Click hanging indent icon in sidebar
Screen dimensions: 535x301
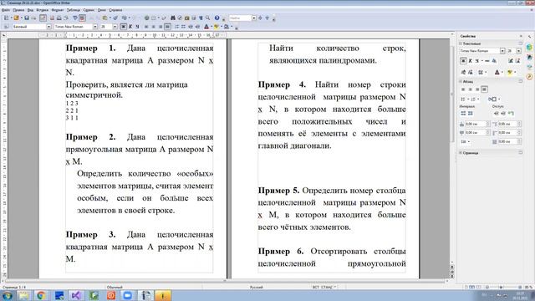[x=511, y=114]
